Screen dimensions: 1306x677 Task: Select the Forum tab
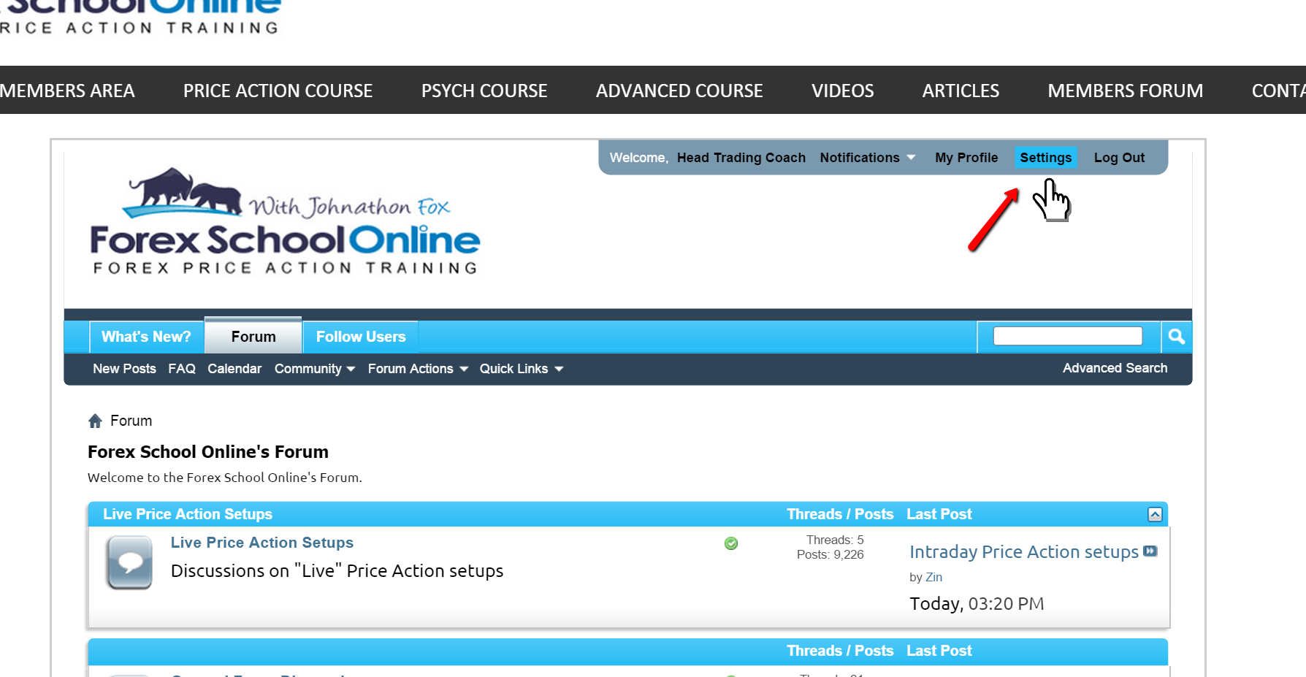(x=253, y=337)
